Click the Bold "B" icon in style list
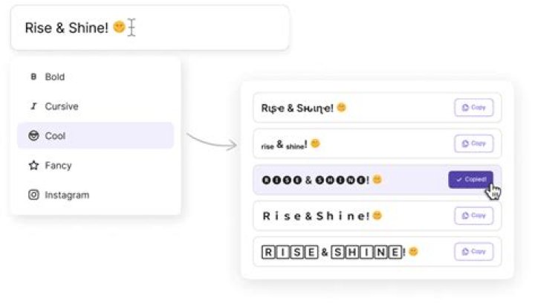This screenshot has height=304, width=535. tap(33, 77)
